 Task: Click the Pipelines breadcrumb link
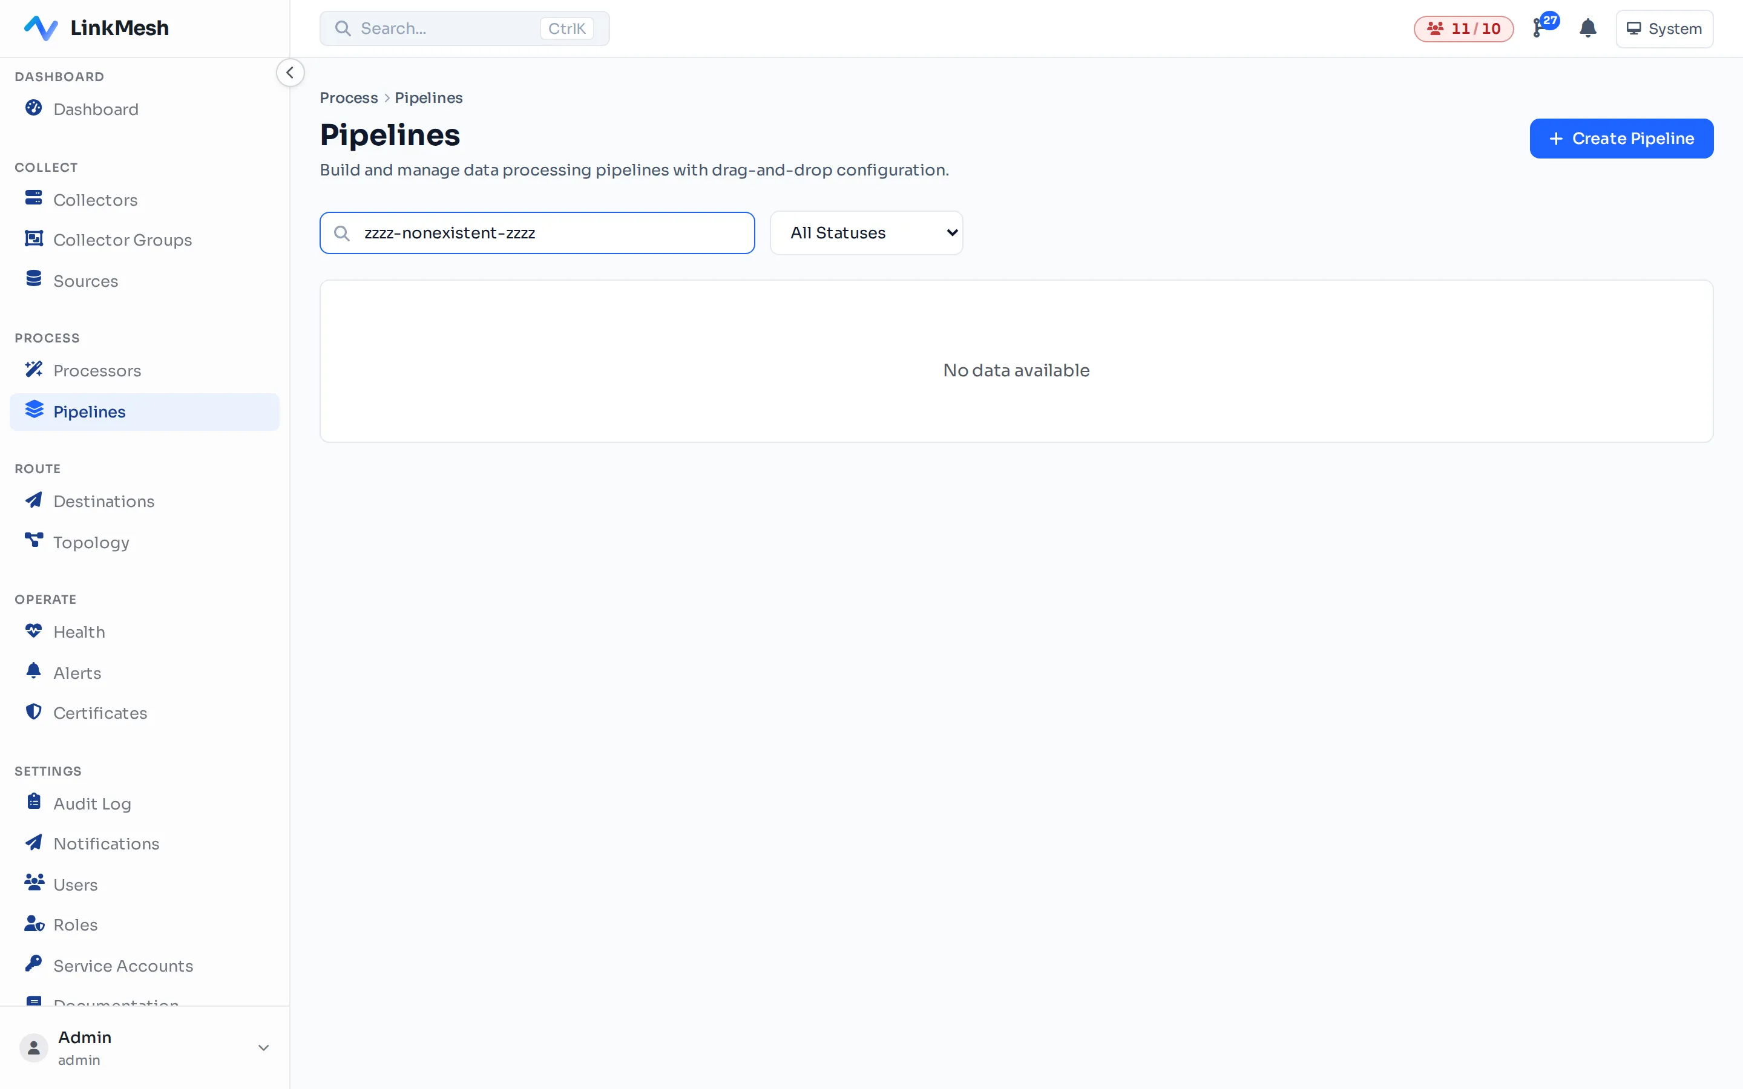click(x=428, y=98)
